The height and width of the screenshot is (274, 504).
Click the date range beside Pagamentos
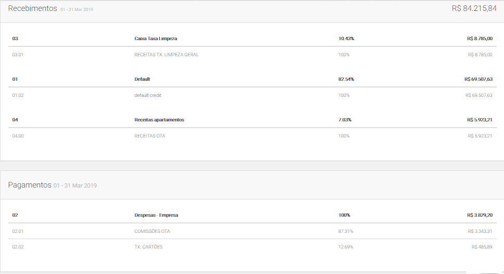click(75, 186)
